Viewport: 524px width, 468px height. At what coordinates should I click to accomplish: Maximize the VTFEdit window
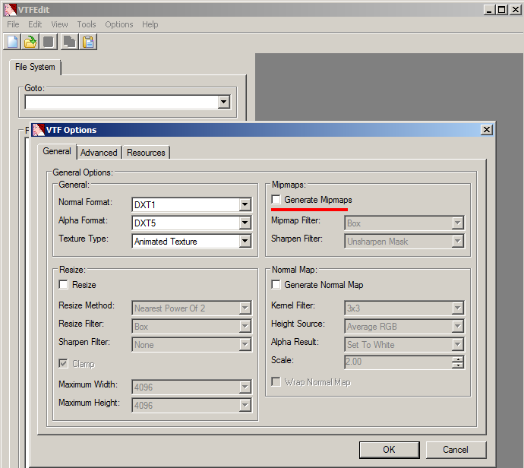coord(502,10)
